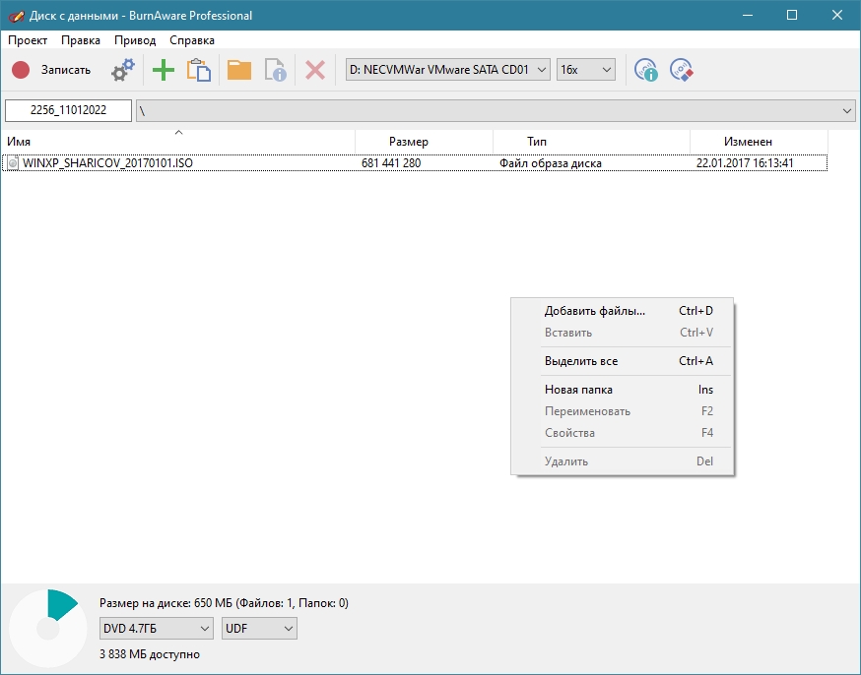The image size is (861, 675).
Task: Open the UDF file system dropdown
Action: click(260, 628)
